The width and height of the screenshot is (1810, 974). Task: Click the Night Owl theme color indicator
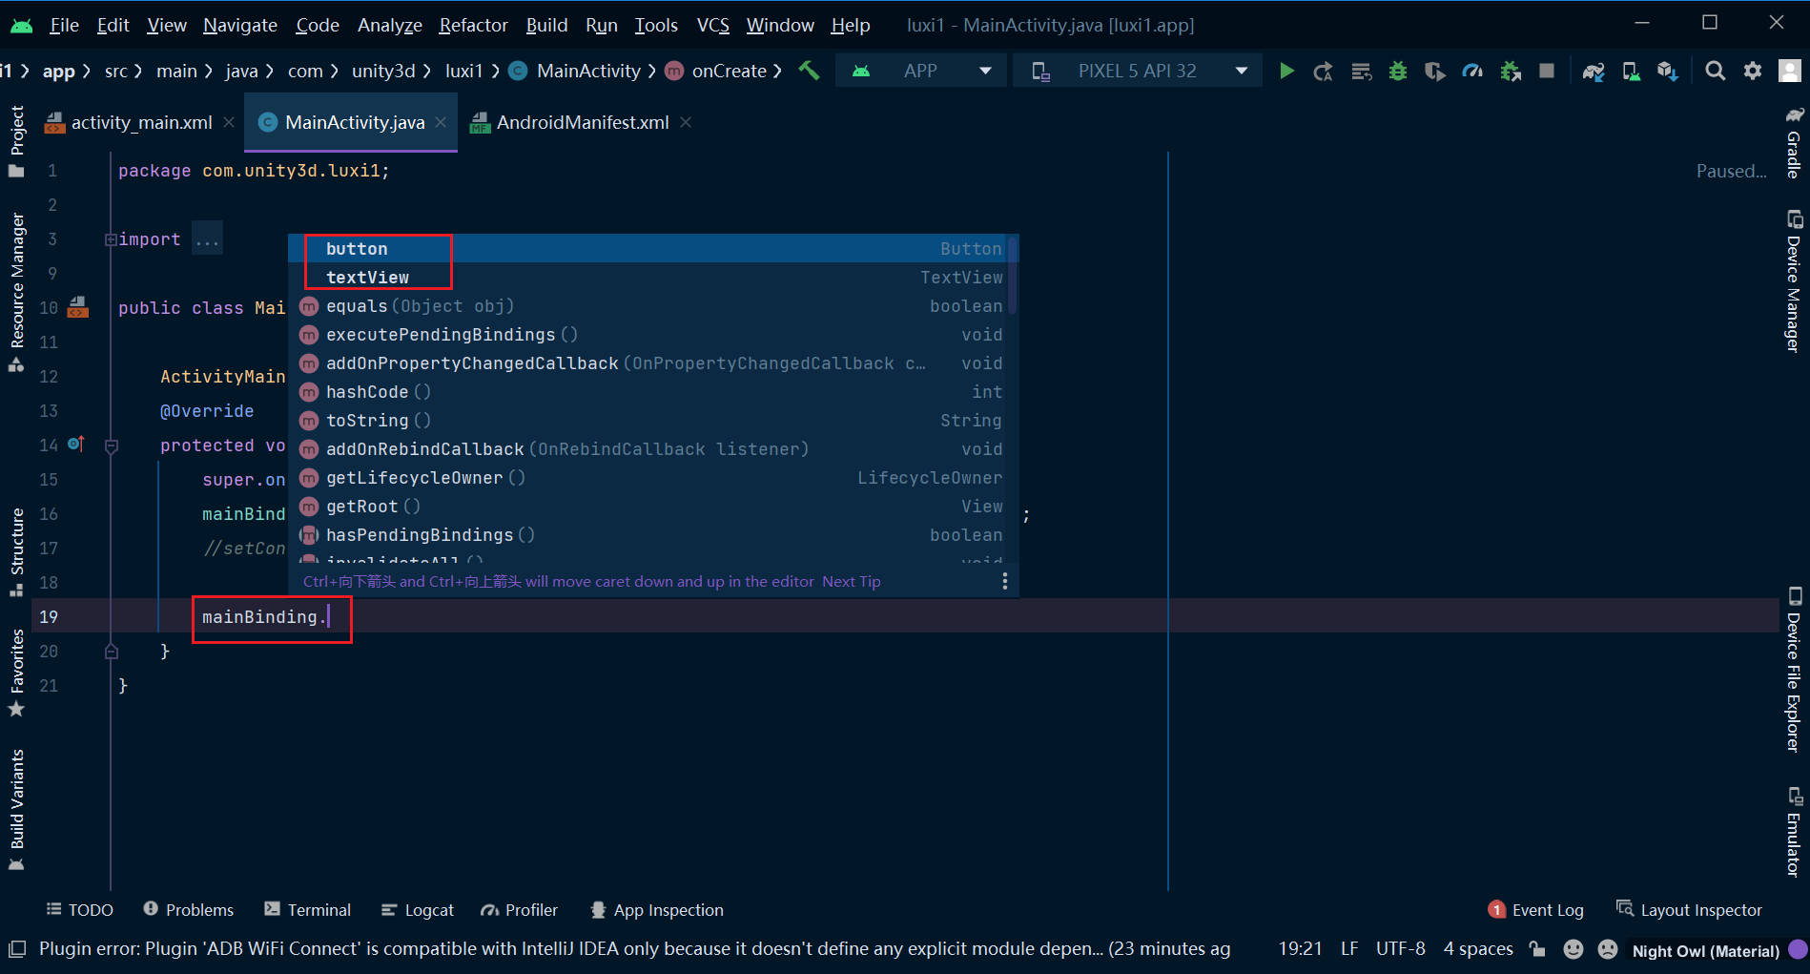click(x=1798, y=949)
